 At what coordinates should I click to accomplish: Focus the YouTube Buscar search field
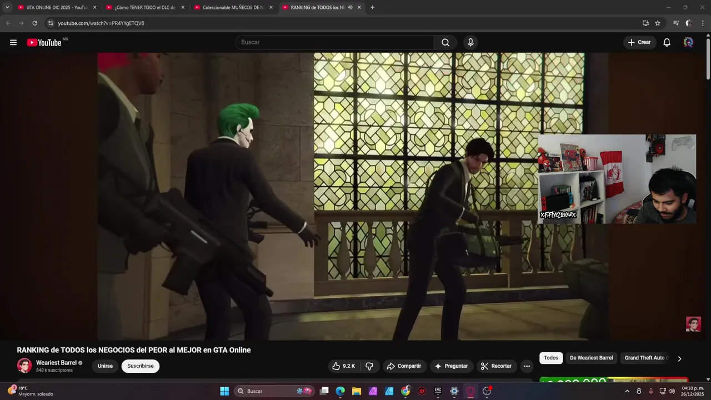[x=335, y=42]
